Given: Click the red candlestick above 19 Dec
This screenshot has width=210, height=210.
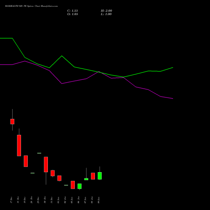Looking at the screenshot, I should [x=26, y=161].
